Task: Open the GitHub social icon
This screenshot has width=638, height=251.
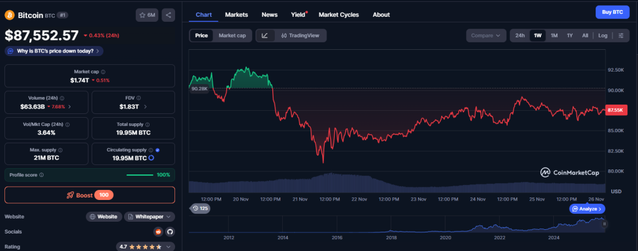Action: coord(169,232)
